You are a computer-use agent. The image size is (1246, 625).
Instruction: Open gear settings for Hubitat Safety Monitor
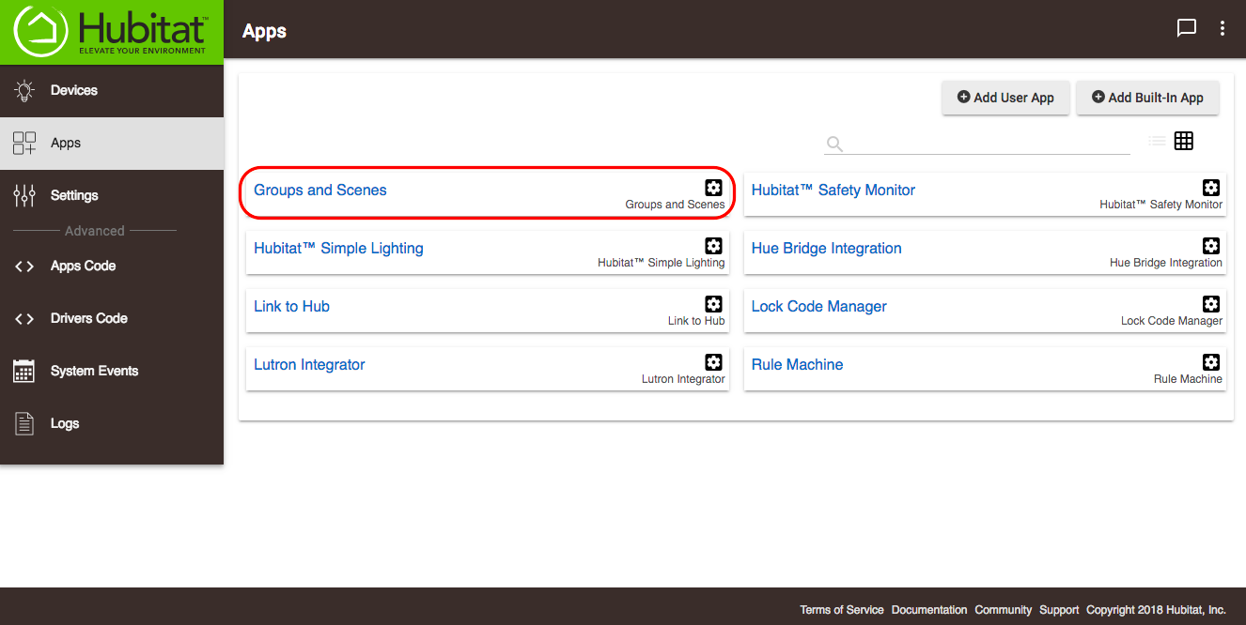click(x=1211, y=188)
